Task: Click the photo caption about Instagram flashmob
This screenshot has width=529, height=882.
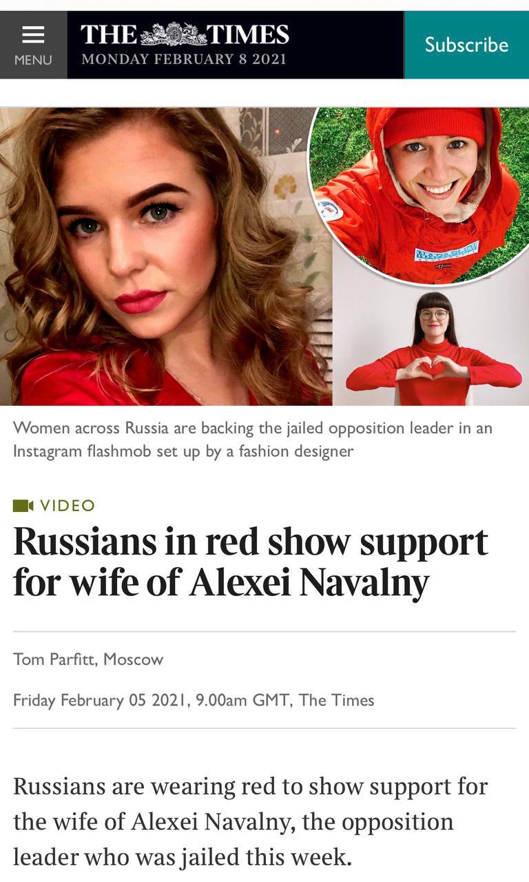Action: coord(253,440)
